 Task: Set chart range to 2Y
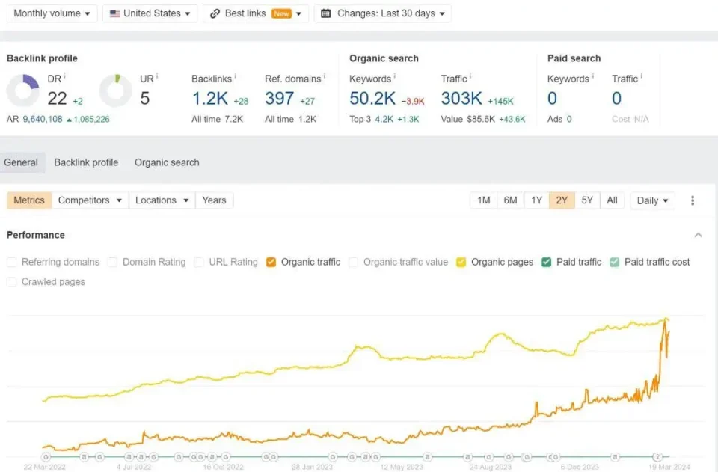562,200
